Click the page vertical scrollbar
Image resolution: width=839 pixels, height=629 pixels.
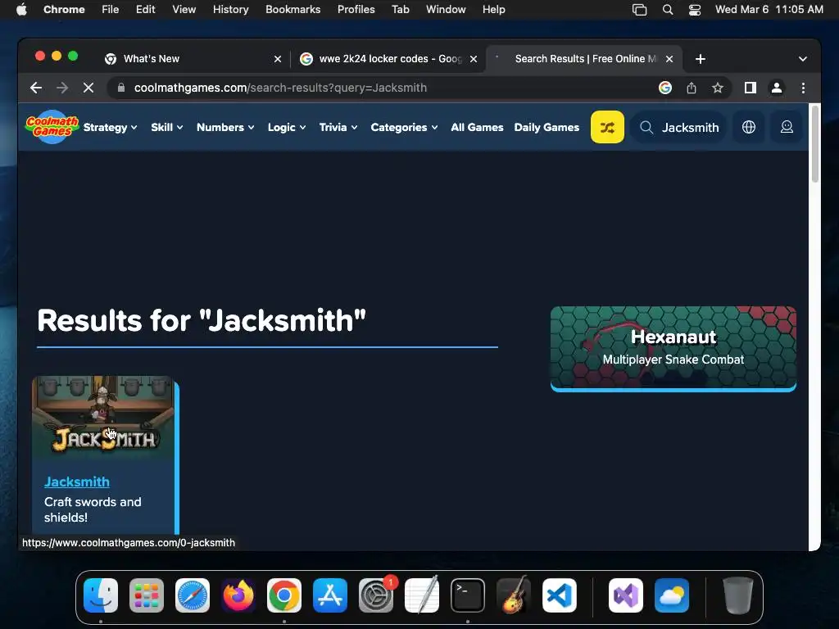coord(815,144)
